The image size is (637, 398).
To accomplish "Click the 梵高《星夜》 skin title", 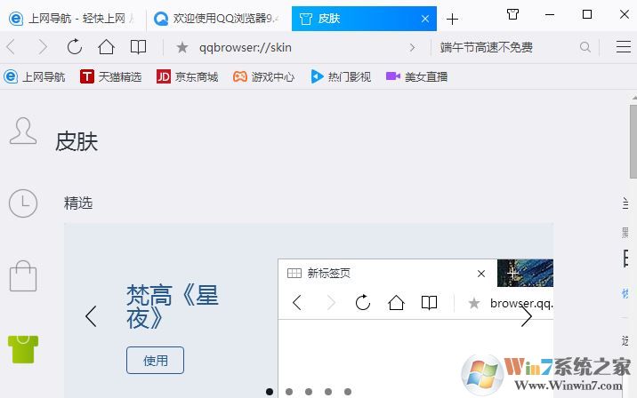I will pyautogui.click(x=173, y=307).
